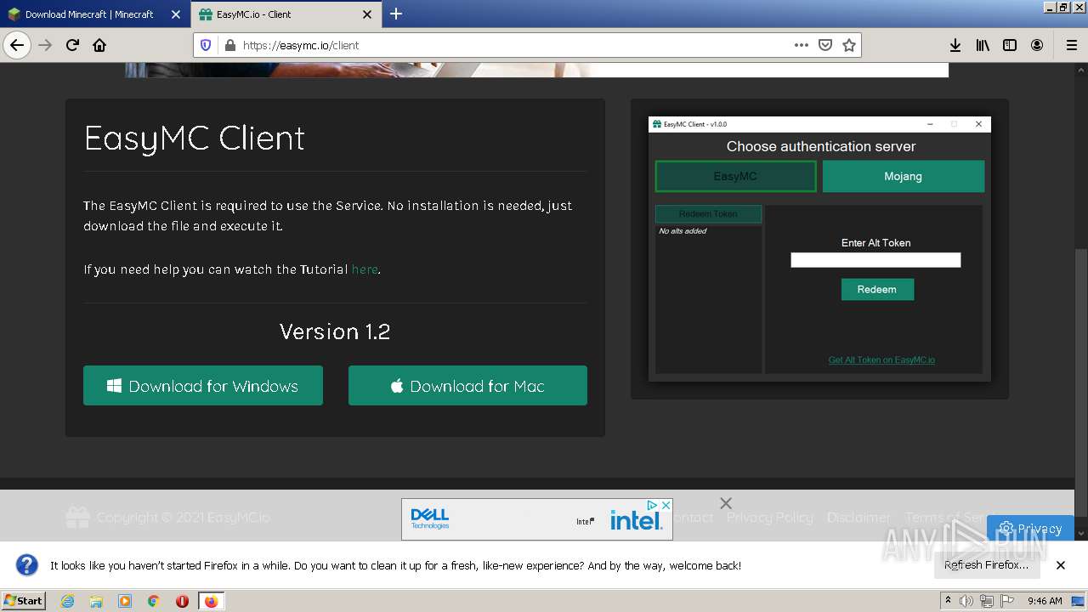Go back using browser back arrow

click(17, 45)
